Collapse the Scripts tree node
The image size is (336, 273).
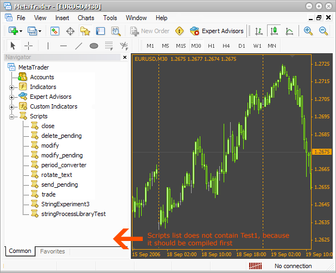click(11, 117)
